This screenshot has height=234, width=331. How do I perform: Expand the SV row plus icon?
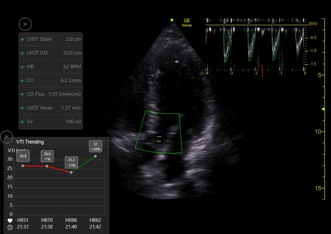tap(22, 122)
